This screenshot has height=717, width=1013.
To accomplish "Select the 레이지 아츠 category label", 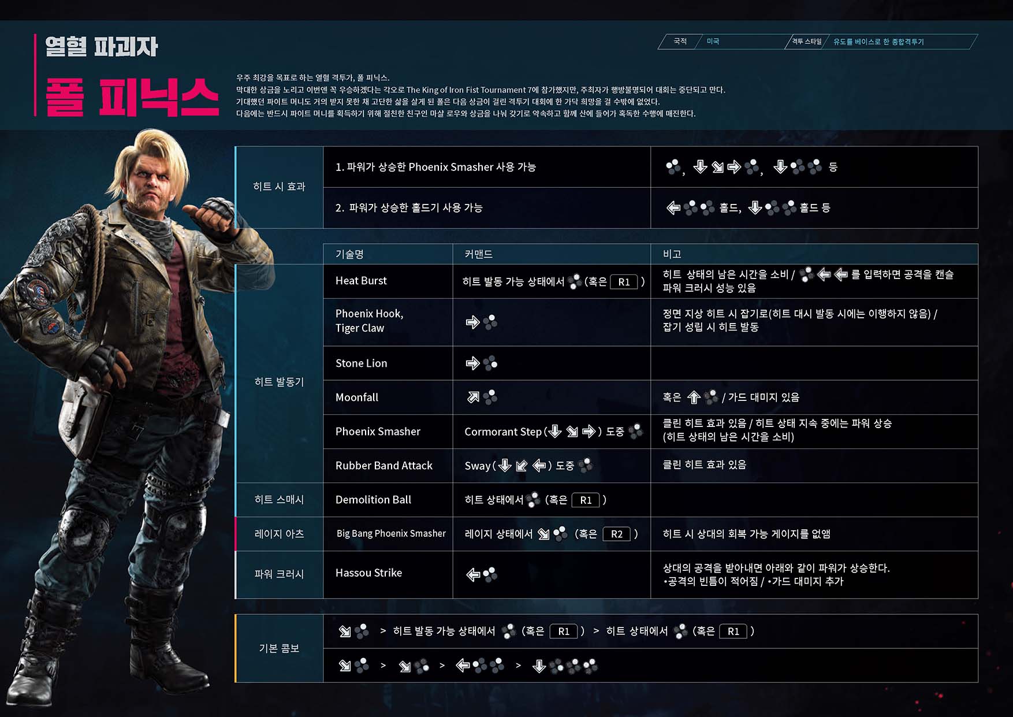I will click(x=279, y=534).
